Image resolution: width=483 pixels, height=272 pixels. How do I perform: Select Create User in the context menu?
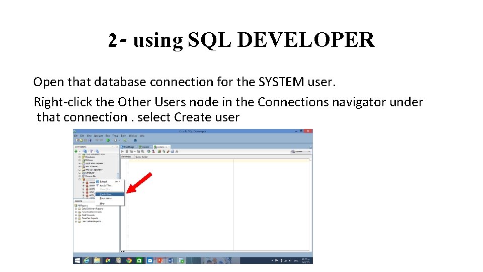coord(110,194)
